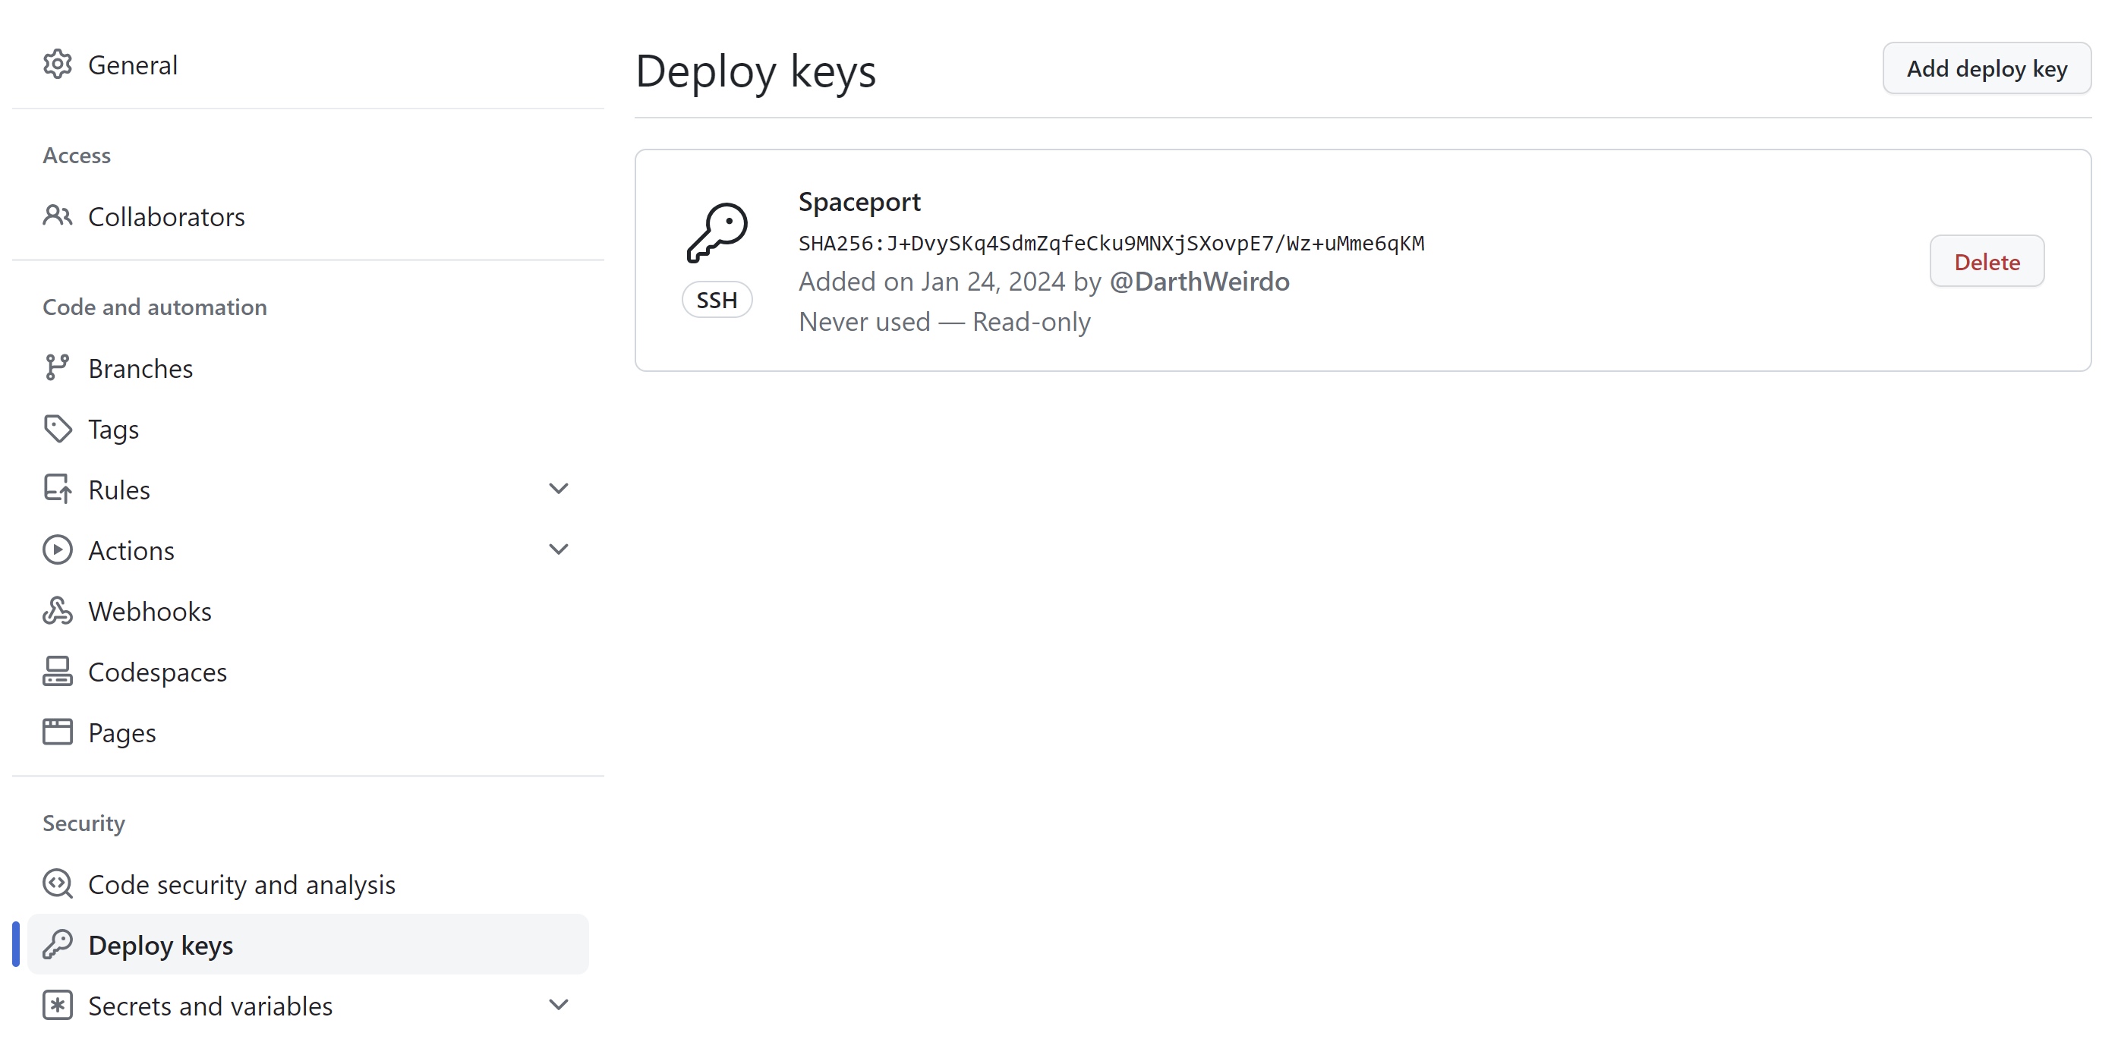Image resolution: width=2118 pixels, height=1039 pixels.
Task: Click the Branches fork icon
Action: pyautogui.click(x=58, y=367)
